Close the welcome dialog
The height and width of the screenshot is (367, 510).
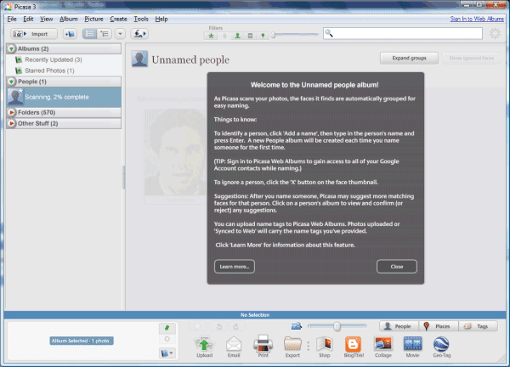(x=397, y=267)
